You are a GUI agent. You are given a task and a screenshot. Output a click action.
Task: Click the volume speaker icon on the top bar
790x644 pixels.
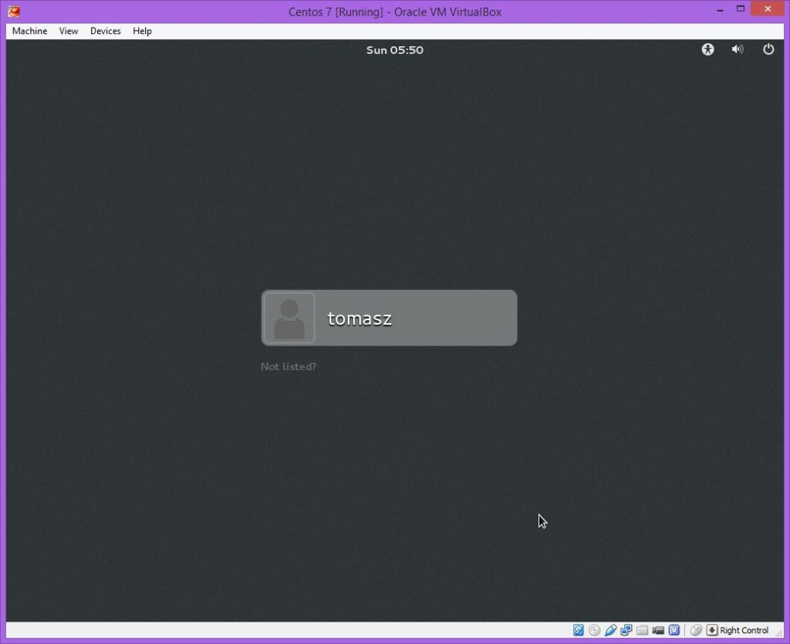pyautogui.click(x=738, y=49)
